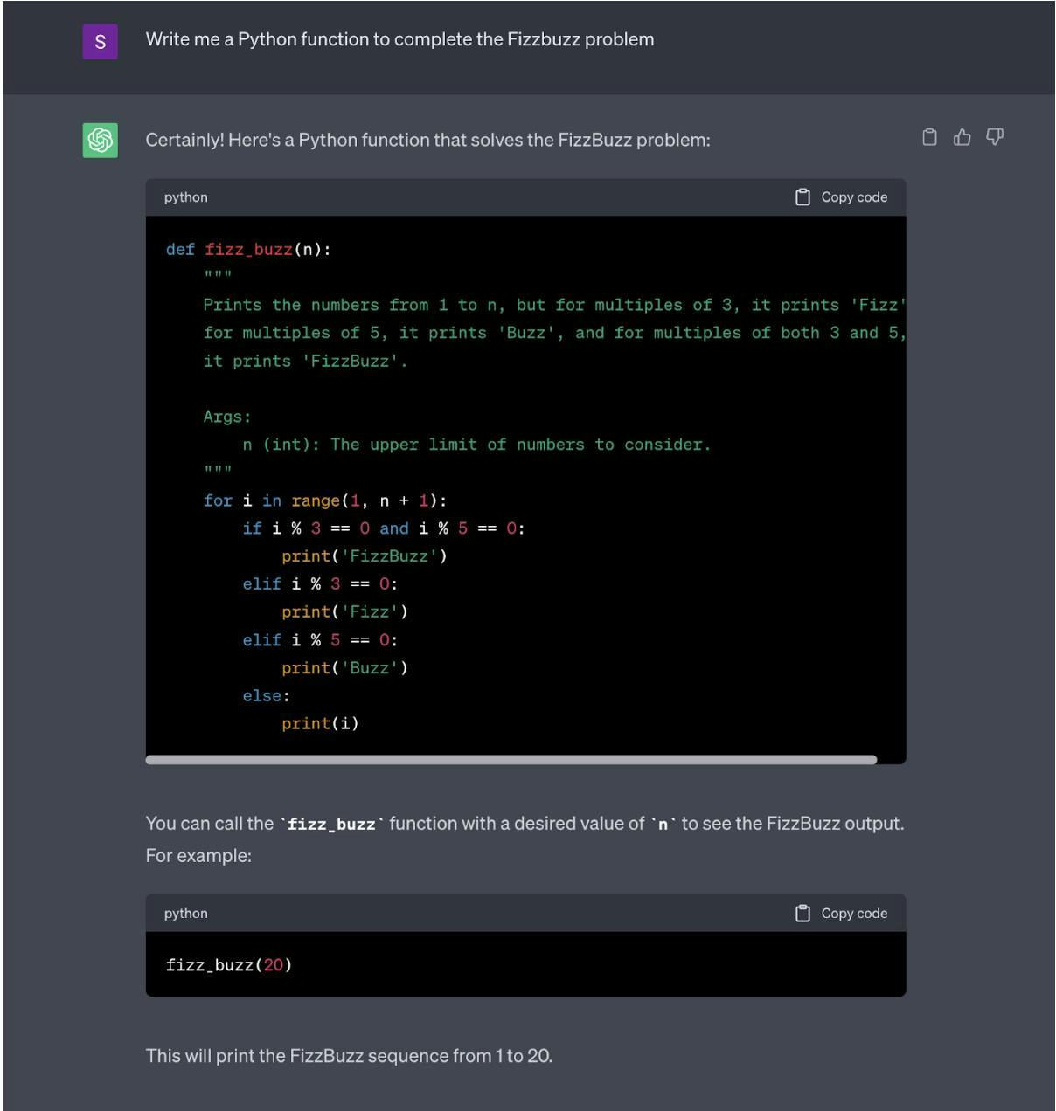This screenshot has height=1111, width=1056.
Task: Click the red fizz_buzz function name in the code
Action: 248,250
